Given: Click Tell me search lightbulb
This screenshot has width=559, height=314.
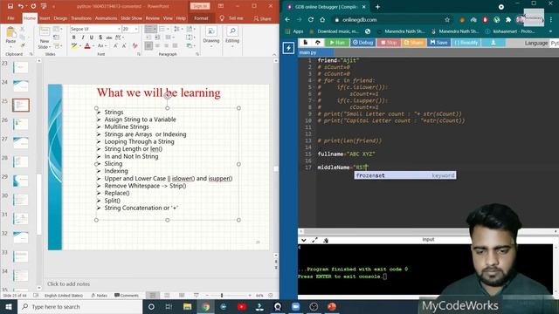Looking at the screenshot, I should point(222,18).
